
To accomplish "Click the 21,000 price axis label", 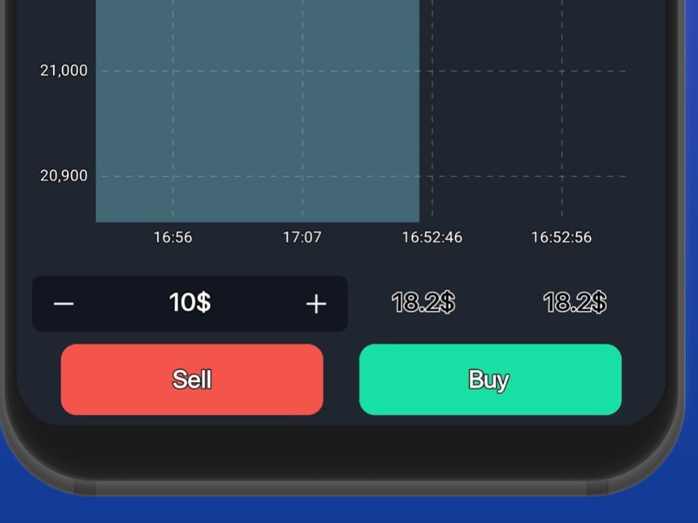I will 64,70.
